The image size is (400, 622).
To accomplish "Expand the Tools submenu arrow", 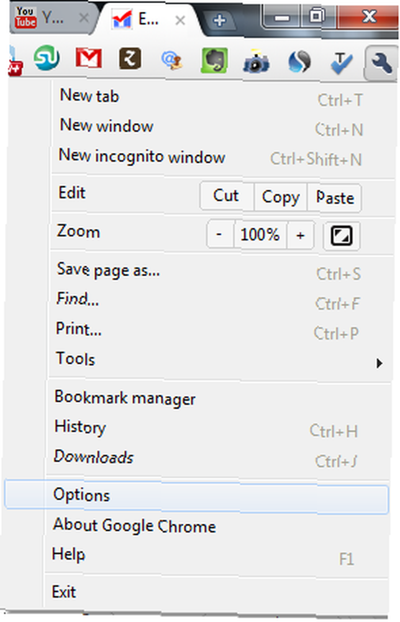I will tap(379, 363).
